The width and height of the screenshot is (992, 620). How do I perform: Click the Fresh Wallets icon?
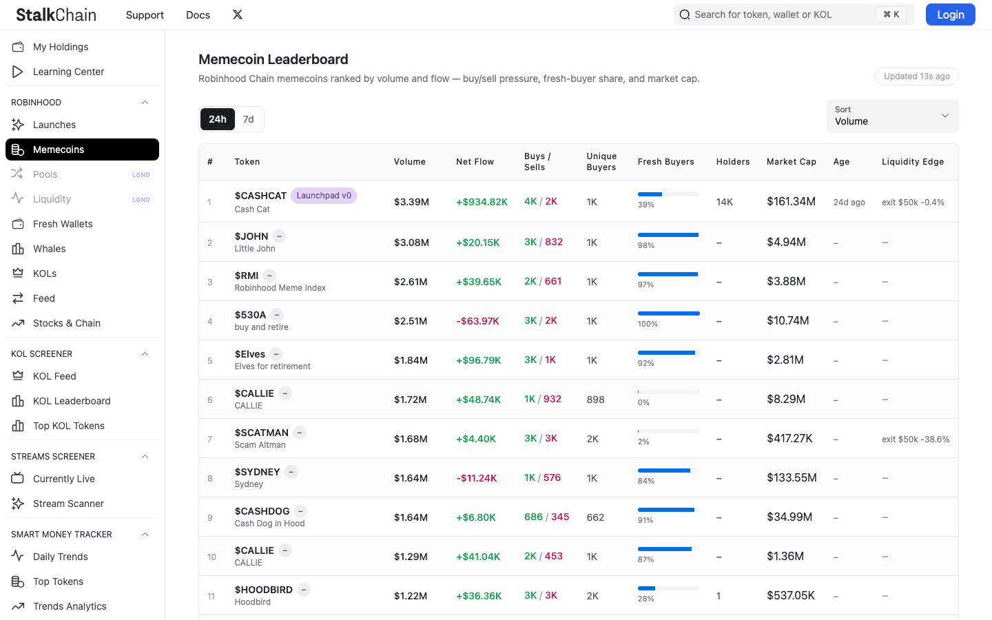[x=18, y=224]
